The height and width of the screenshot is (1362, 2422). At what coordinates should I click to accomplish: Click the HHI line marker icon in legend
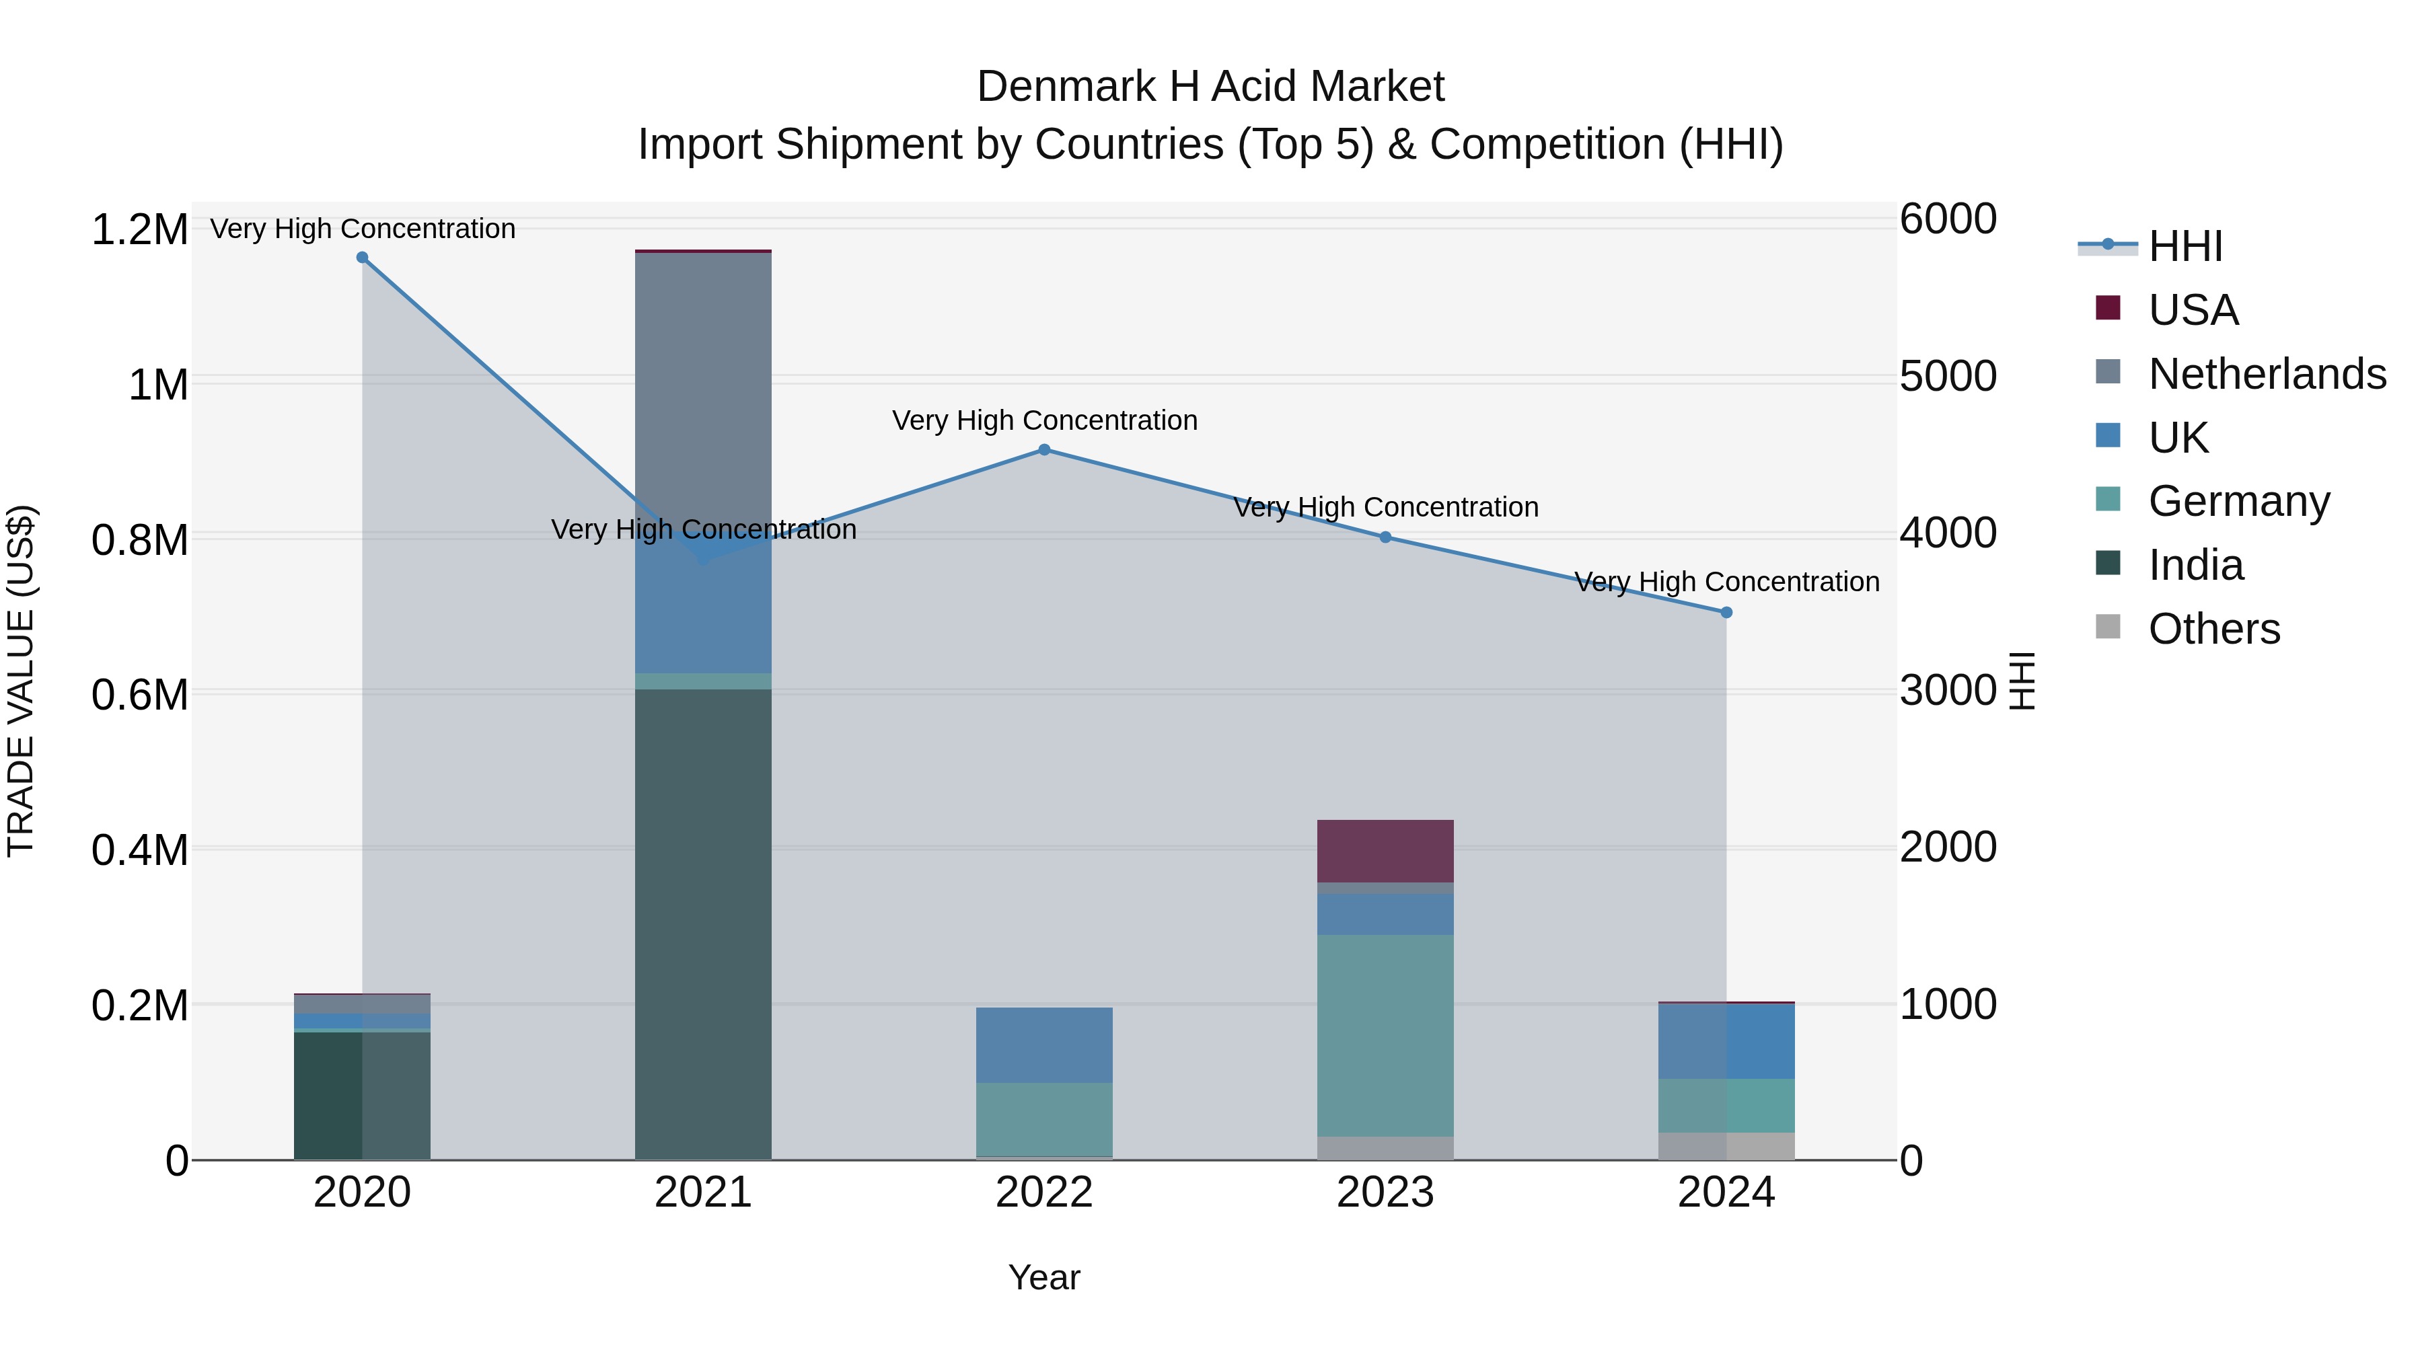[x=2107, y=245]
